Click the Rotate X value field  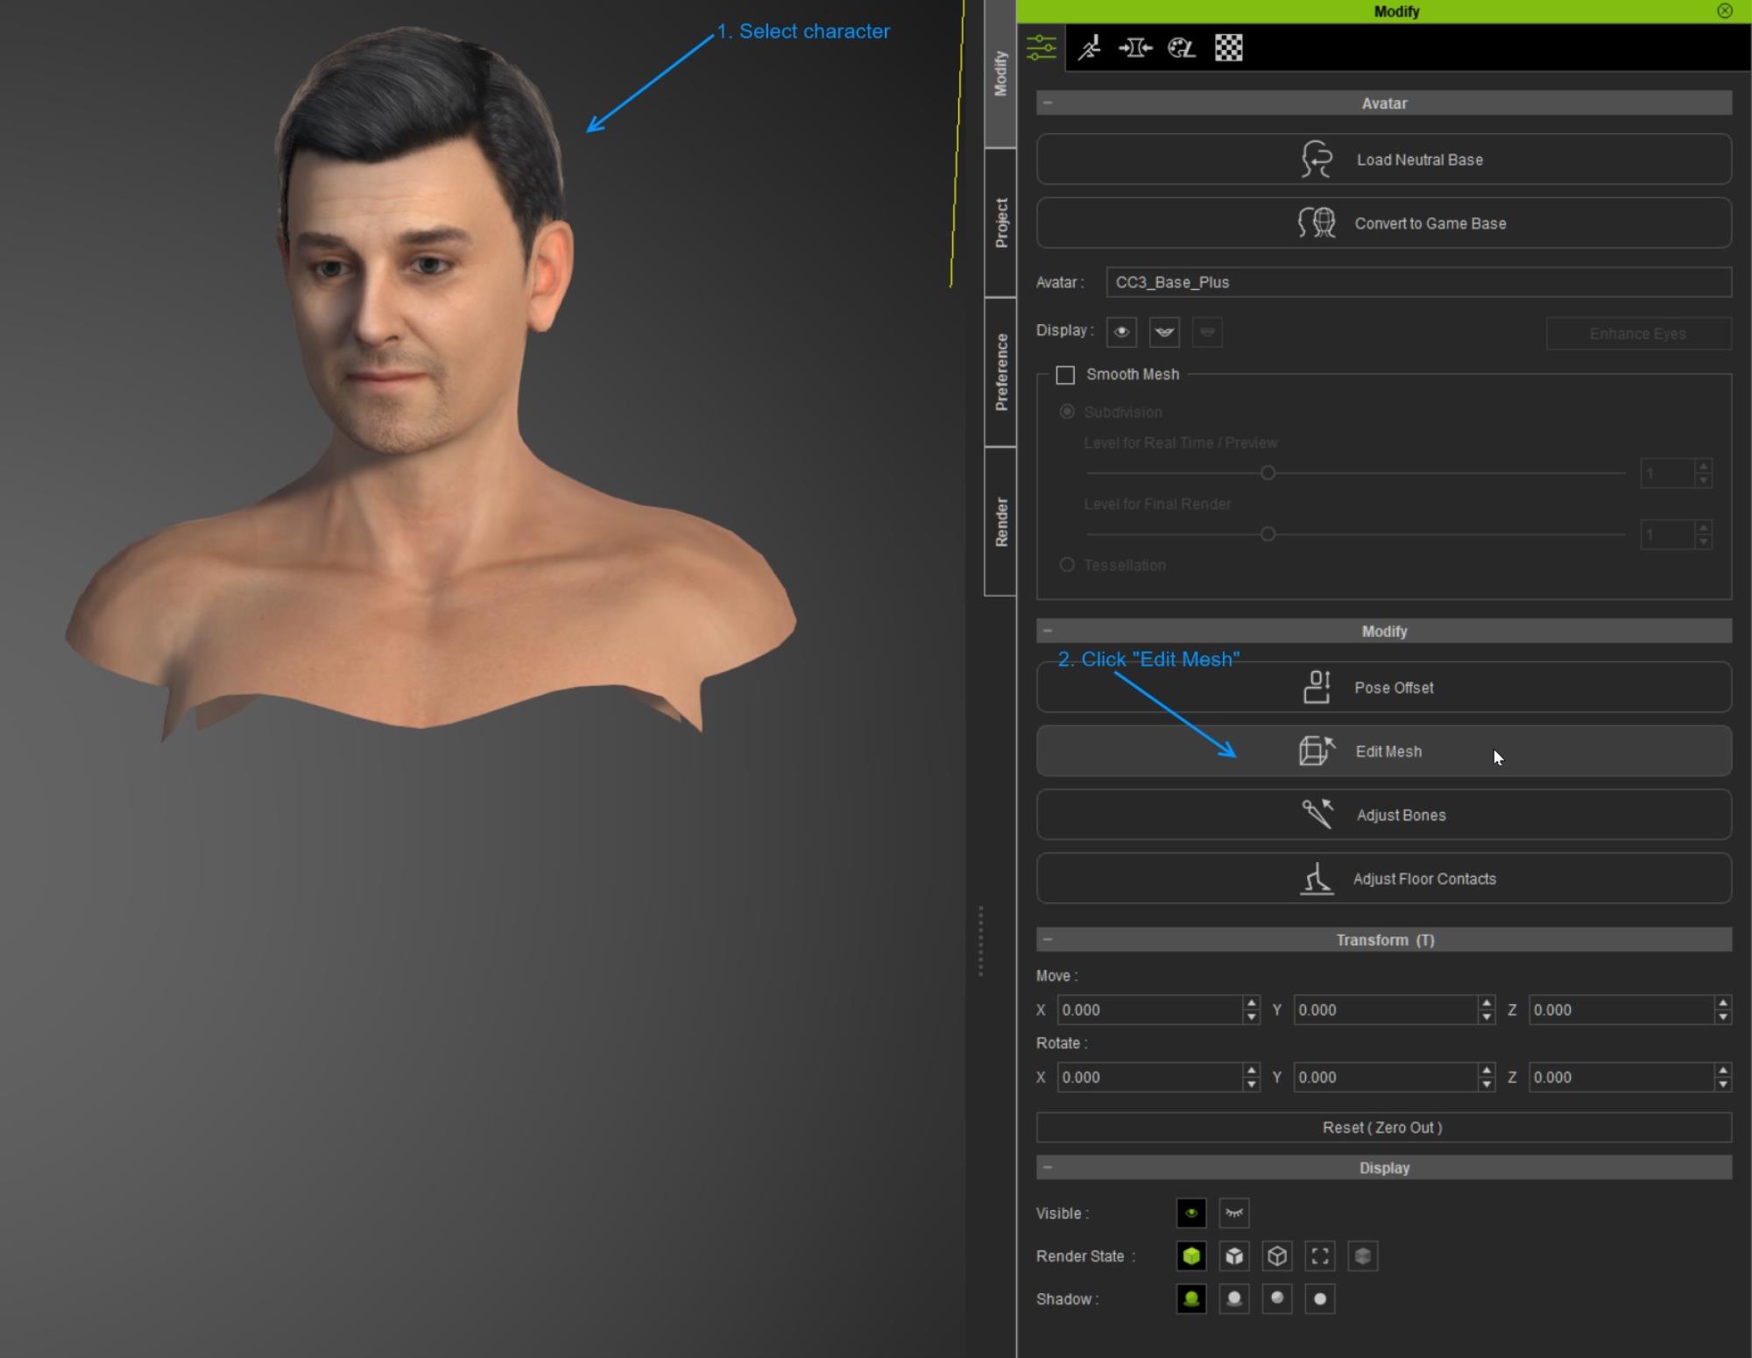pos(1149,1078)
